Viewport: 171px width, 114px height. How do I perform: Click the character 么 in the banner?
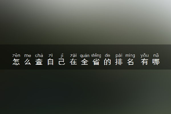[28, 62]
